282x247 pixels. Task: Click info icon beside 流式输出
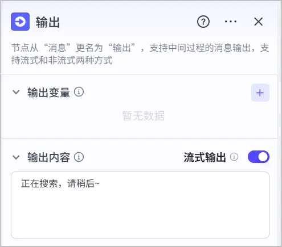pyautogui.click(x=234, y=157)
